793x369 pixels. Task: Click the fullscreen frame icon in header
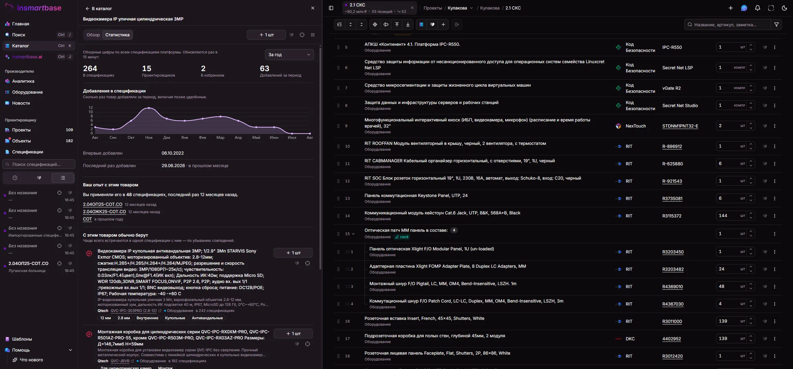click(771, 8)
